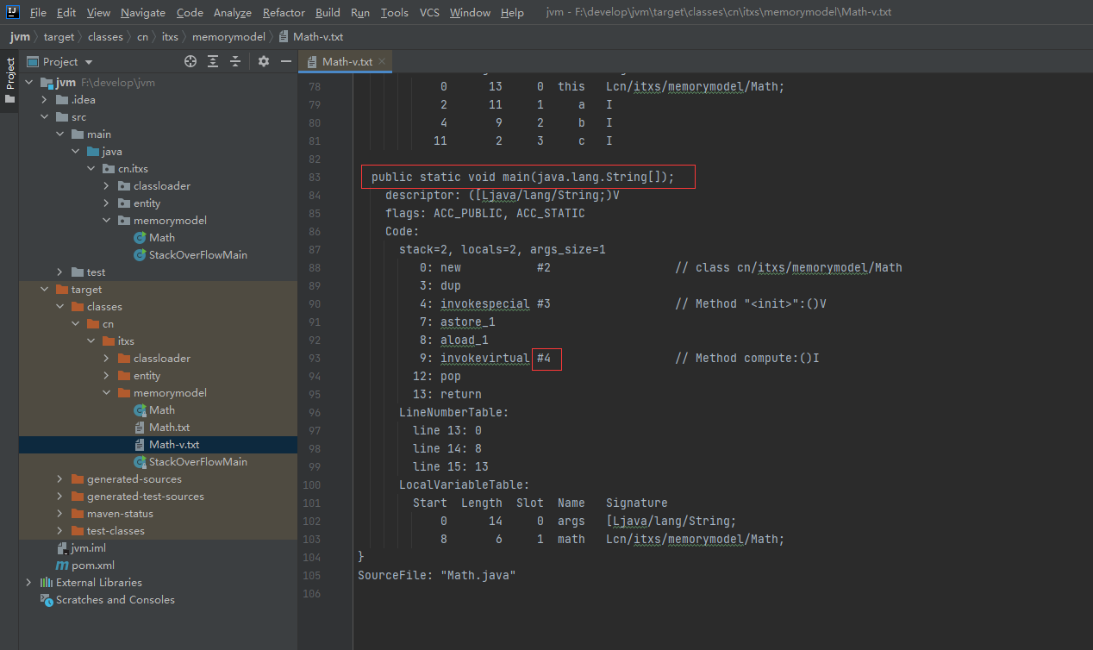Click the collapse all icon in Project panel
1093x650 pixels.
(x=235, y=61)
